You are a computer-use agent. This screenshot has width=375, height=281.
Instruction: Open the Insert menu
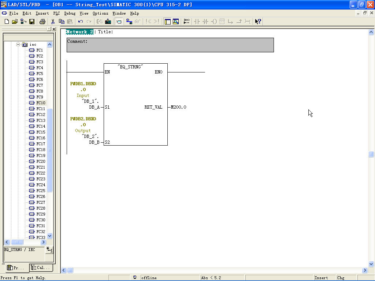(42, 14)
